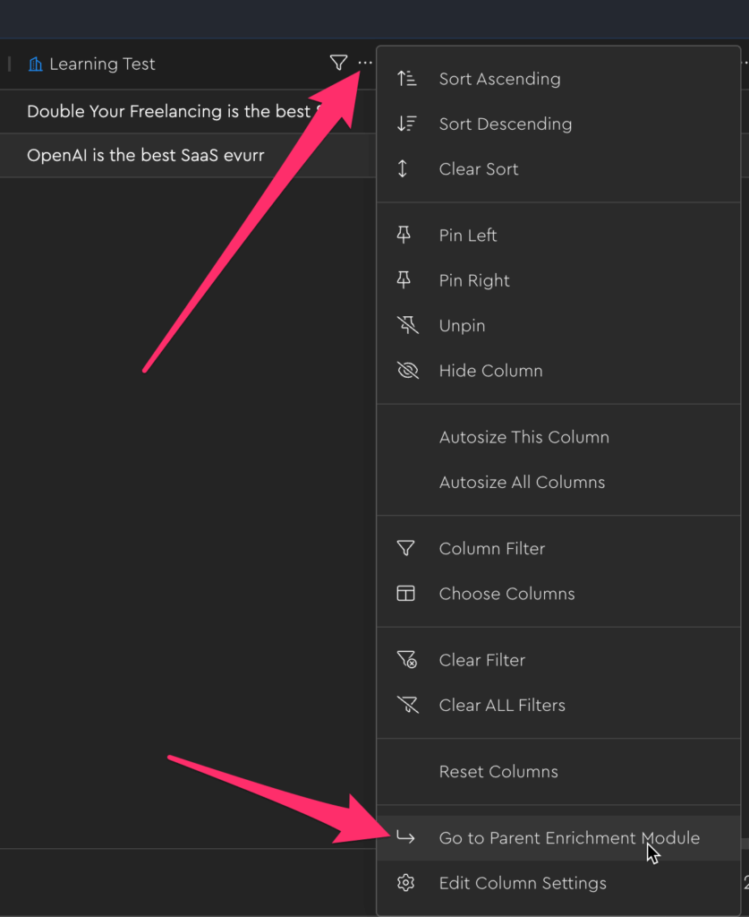Click the Pin Right pin icon

tap(405, 280)
